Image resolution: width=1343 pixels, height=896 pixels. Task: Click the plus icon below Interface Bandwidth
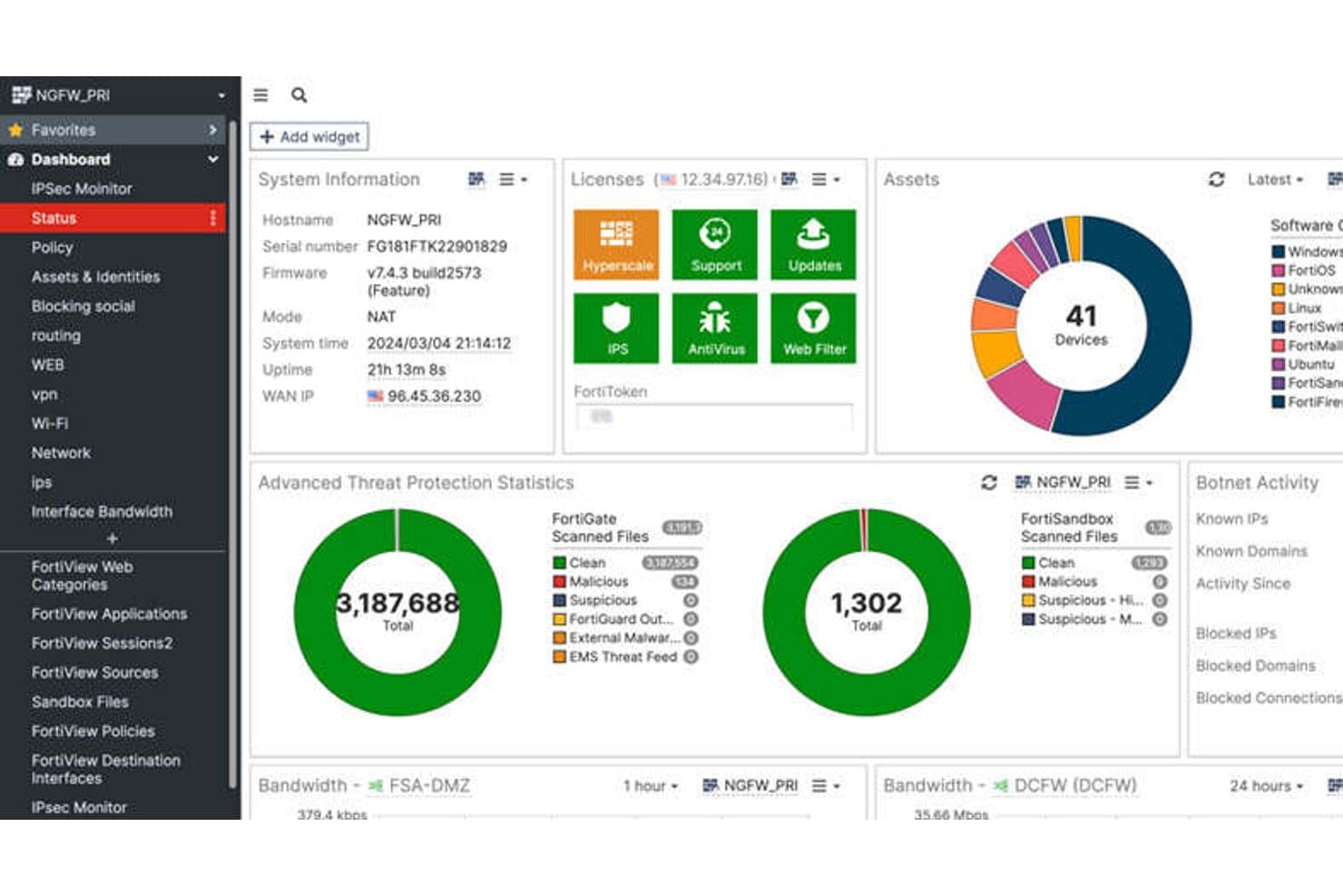[113, 538]
